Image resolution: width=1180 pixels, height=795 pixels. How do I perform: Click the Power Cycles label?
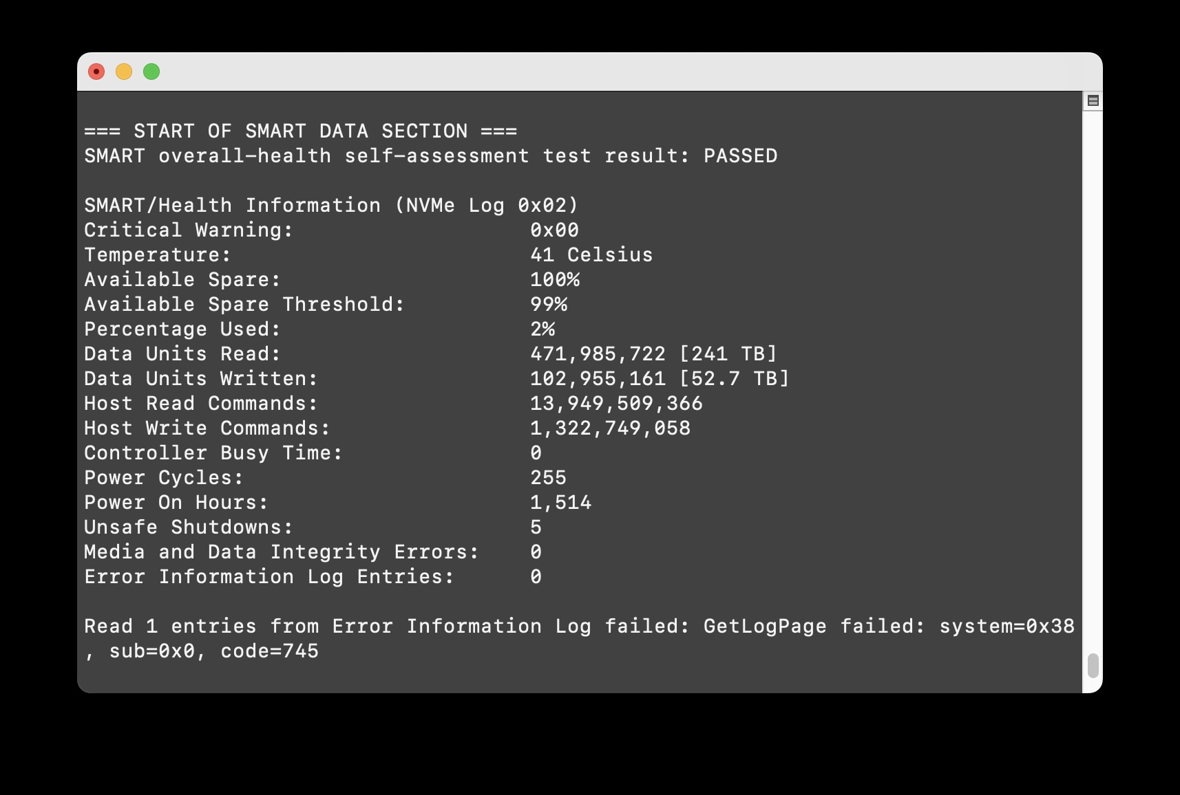point(164,478)
